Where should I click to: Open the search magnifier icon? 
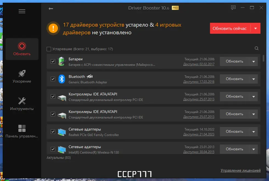(x=256, y=48)
